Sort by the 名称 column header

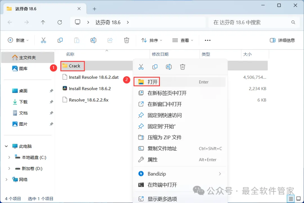coord(106,54)
